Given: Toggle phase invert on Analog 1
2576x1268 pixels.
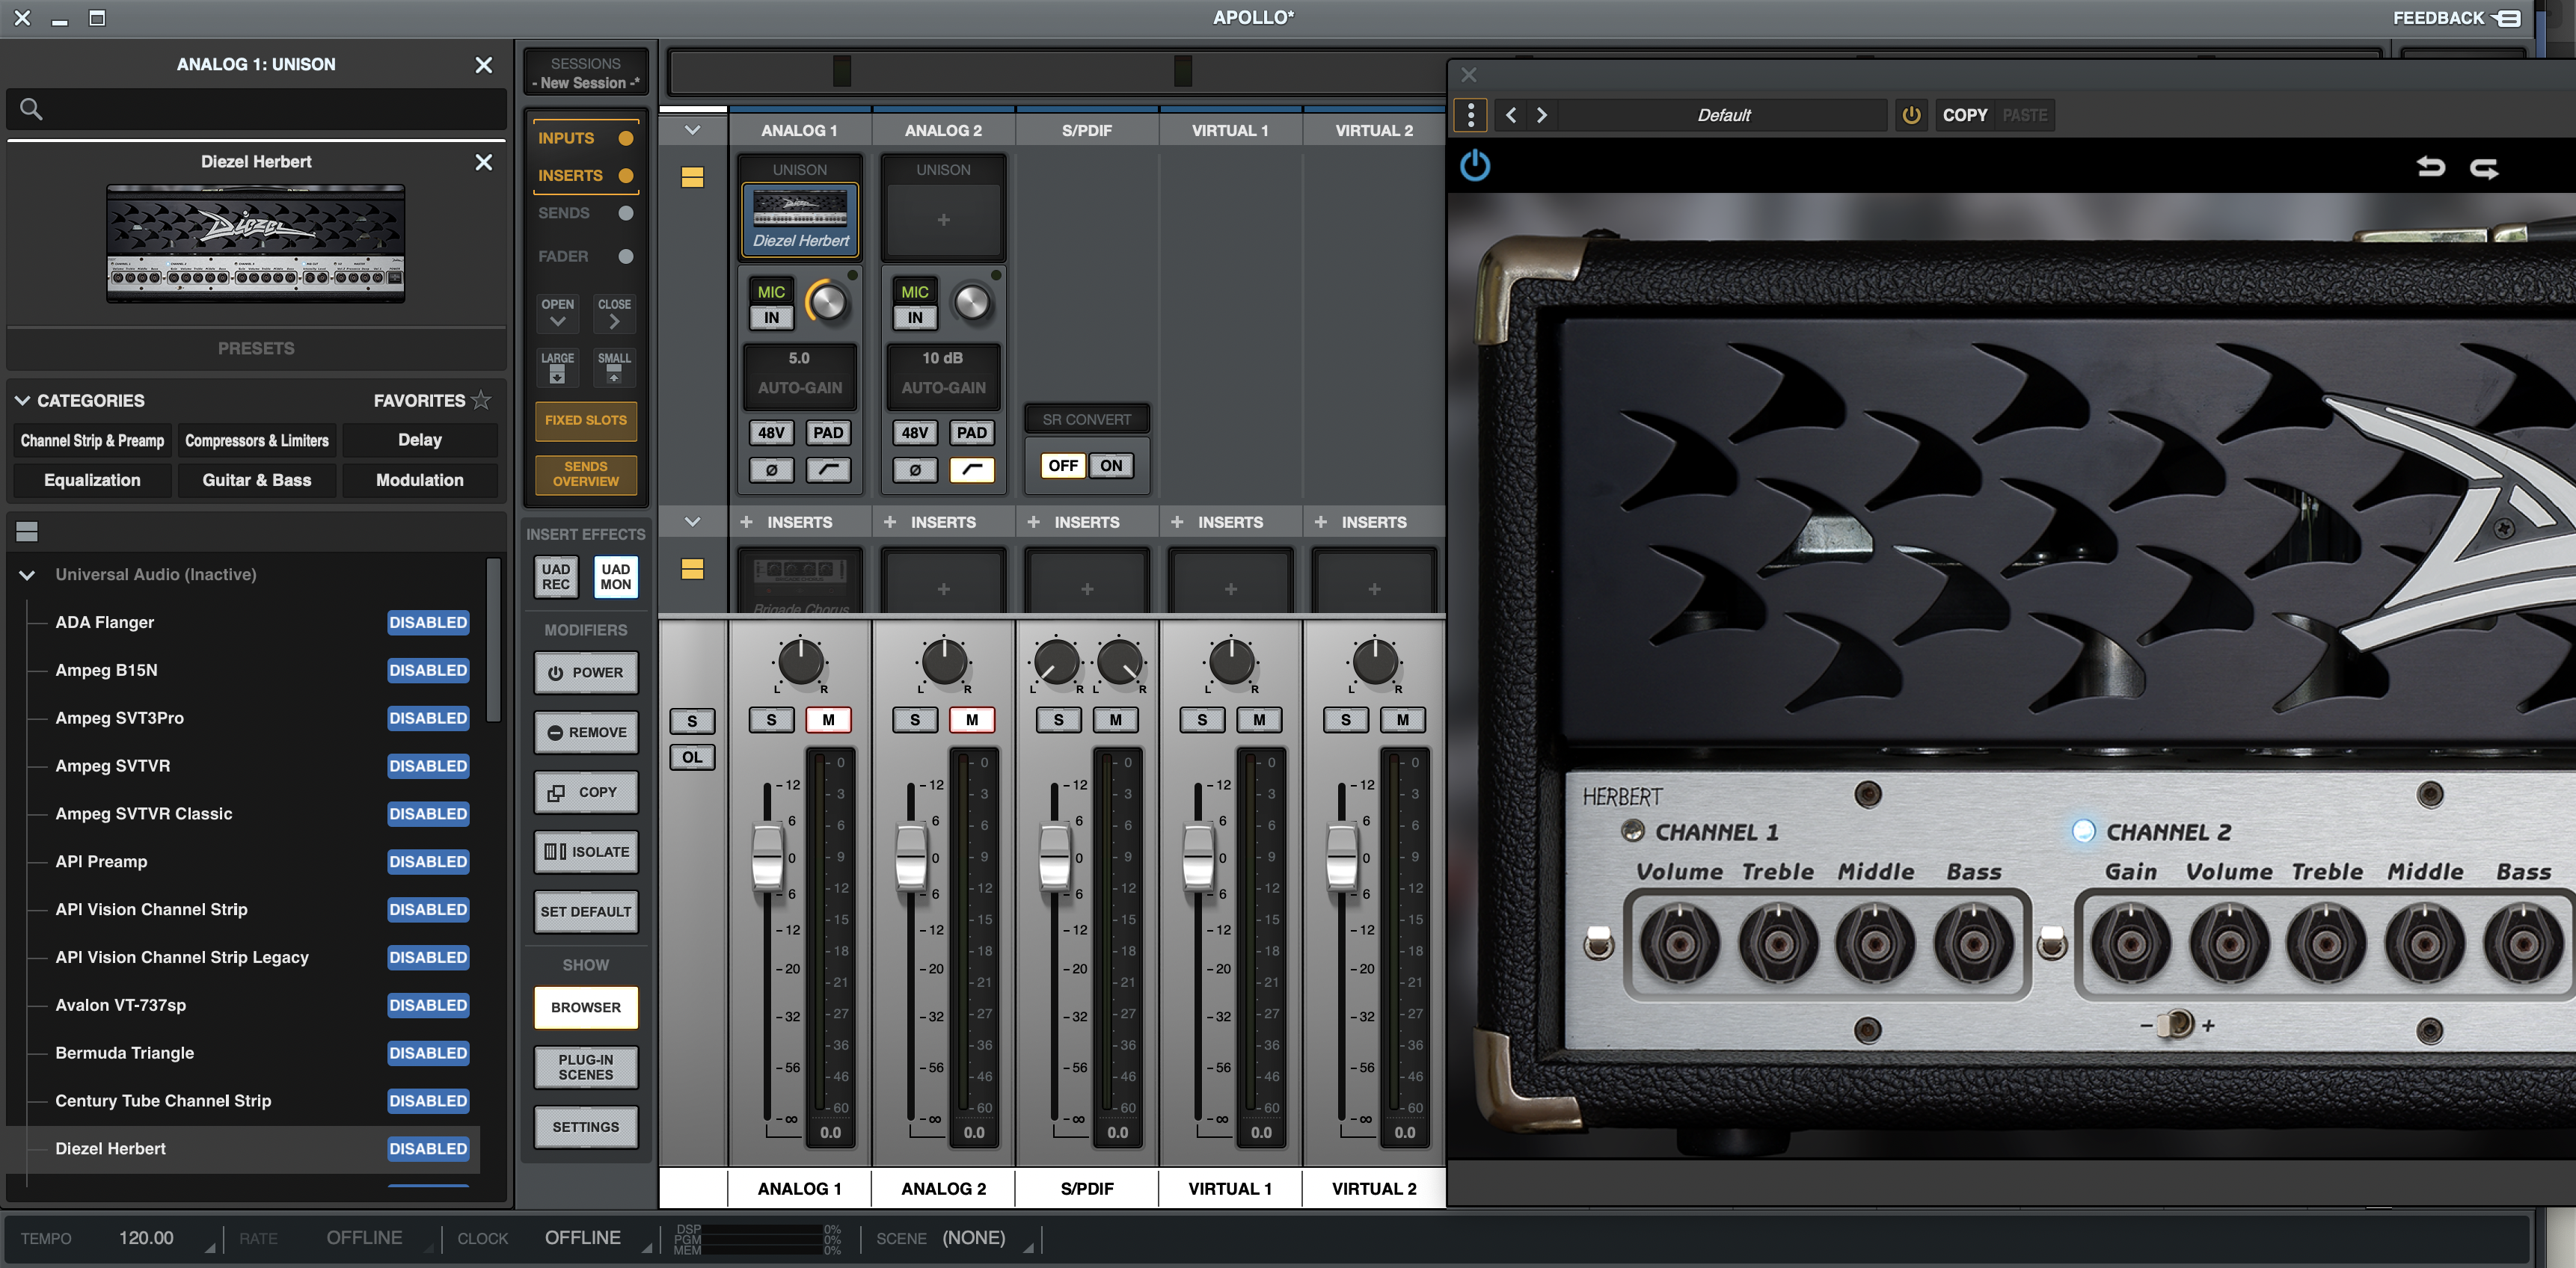Looking at the screenshot, I should pos(771,470).
